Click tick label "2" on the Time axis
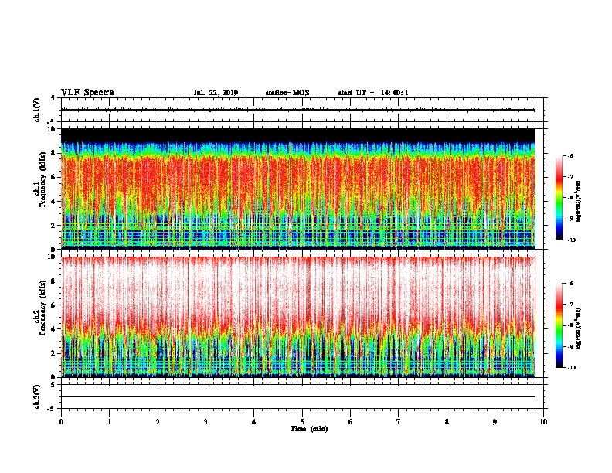Viewport: 612px width, 473px height. pyautogui.click(x=158, y=422)
